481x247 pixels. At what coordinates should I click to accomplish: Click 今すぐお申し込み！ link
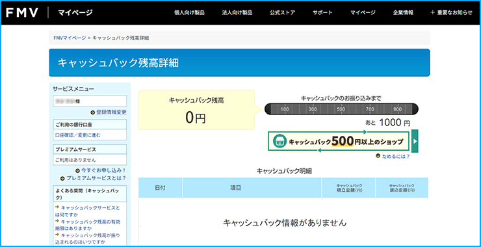coord(101,170)
